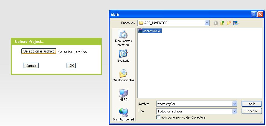Click the help question mark button of Abrir
Viewport: 266px width, 126px height.
point(254,14)
